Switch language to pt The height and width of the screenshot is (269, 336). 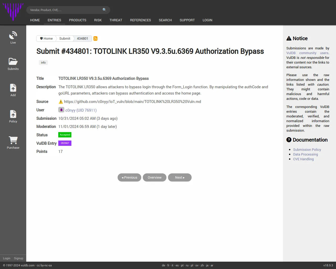(x=182, y=265)
